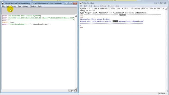The image size is (169, 95).
Task: Click 'Ln: 6 Col: 31' status in shell
Action: pos(163,93)
